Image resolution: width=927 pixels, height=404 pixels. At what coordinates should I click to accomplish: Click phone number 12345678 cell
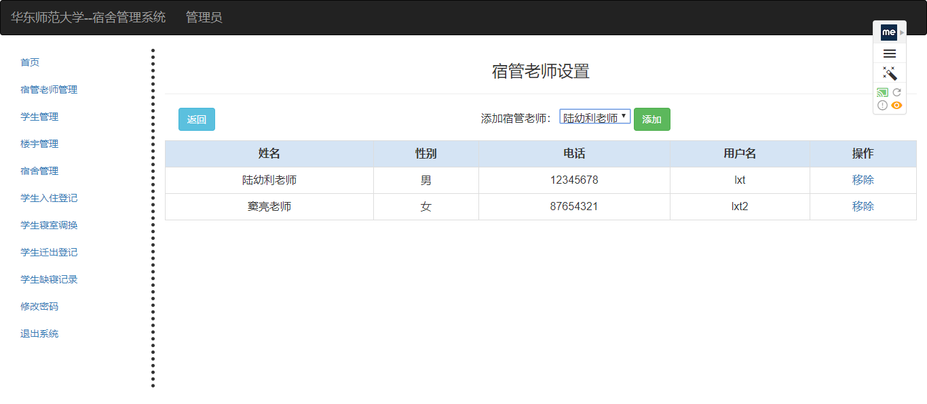click(574, 180)
